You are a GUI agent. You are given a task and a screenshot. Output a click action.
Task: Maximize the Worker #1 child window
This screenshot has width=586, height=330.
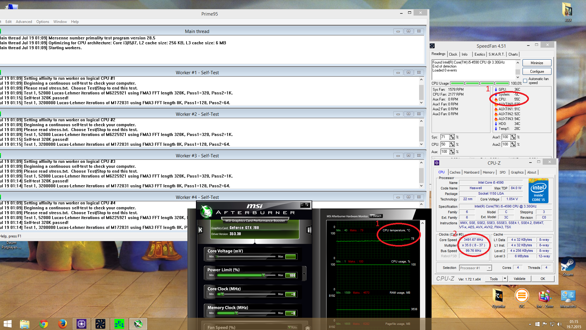[408, 72]
